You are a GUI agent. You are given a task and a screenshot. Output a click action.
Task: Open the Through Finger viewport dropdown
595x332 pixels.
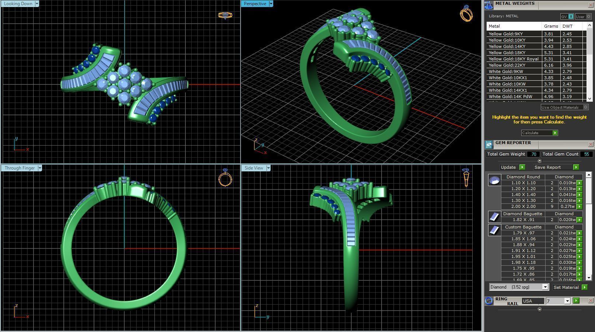[x=40, y=168]
